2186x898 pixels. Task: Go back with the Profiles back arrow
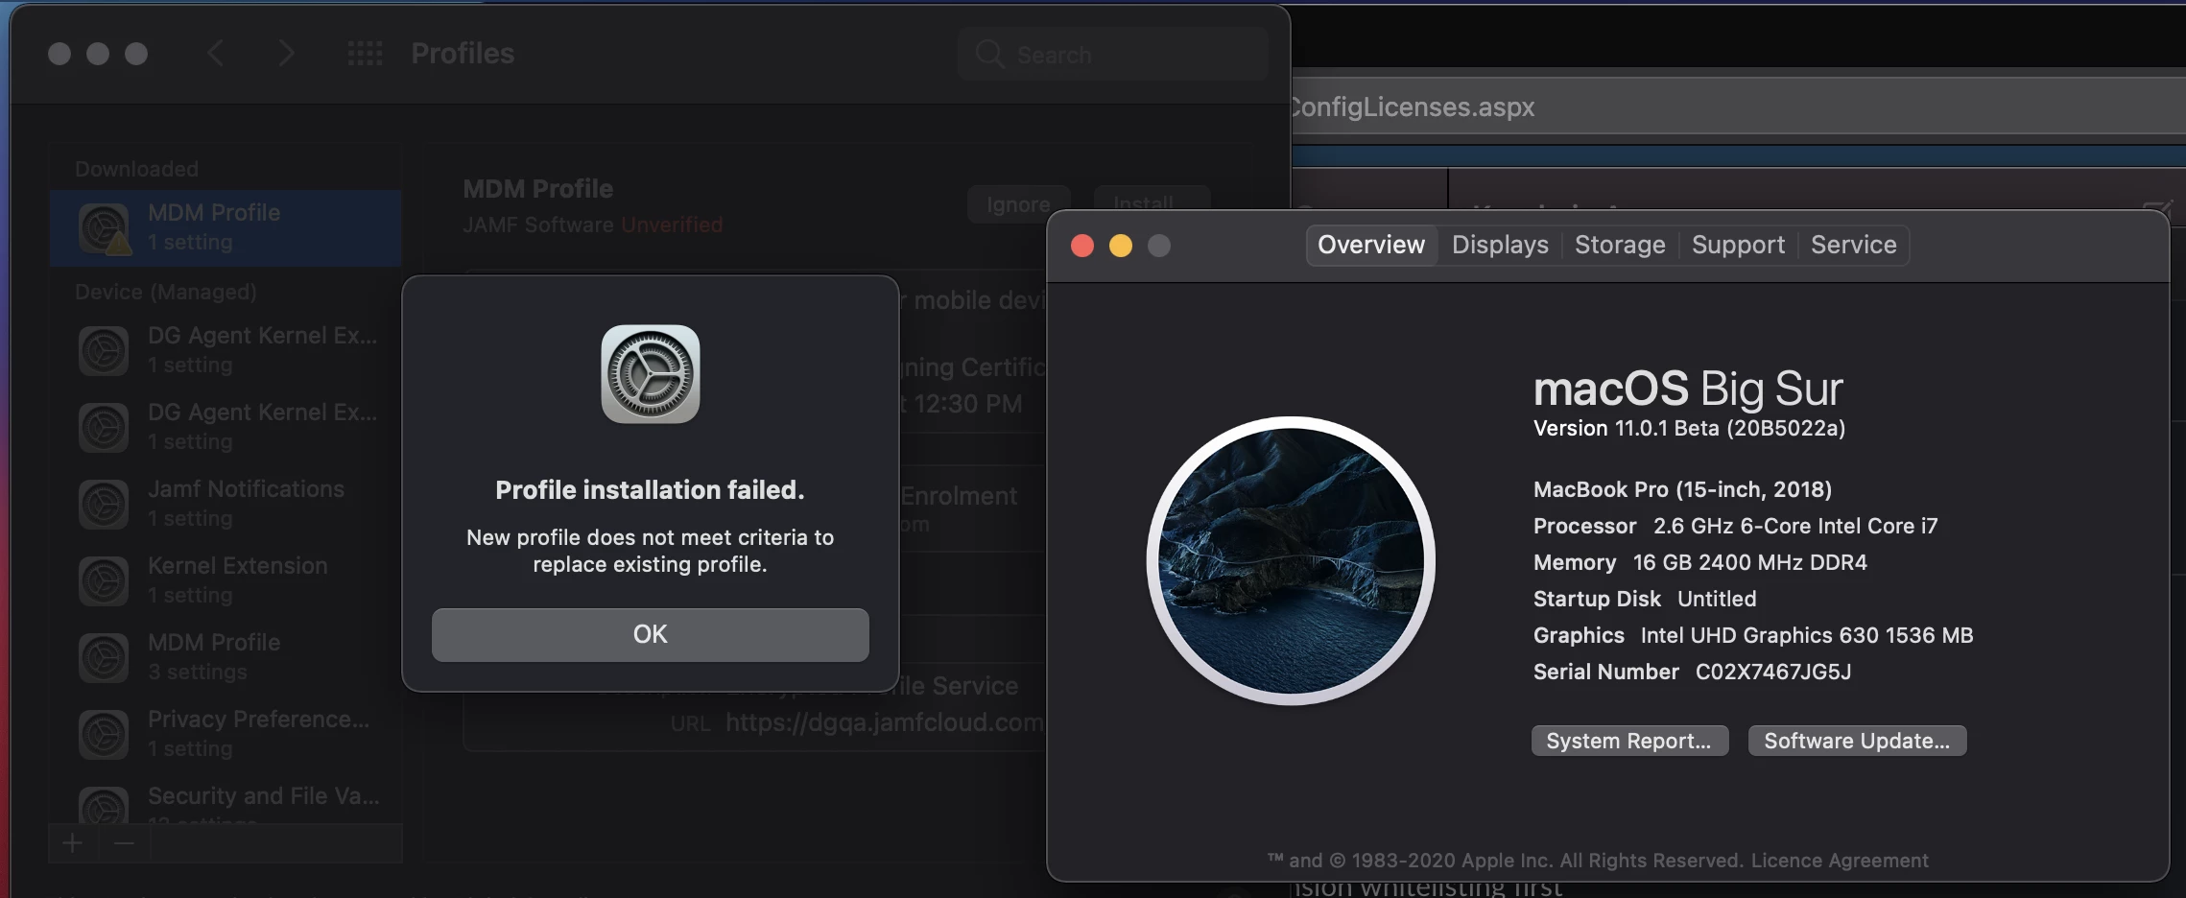pos(216,54)
